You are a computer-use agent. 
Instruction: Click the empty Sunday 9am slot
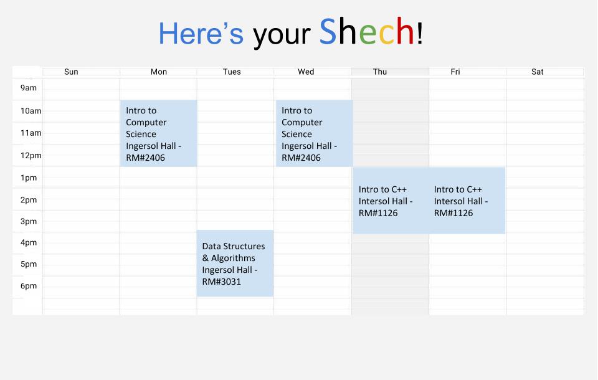81,90
